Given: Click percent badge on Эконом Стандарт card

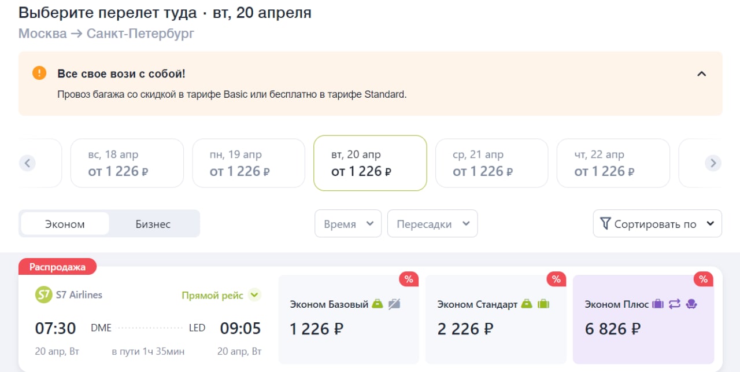Looking at the screenshot, I should coord(556,279).
